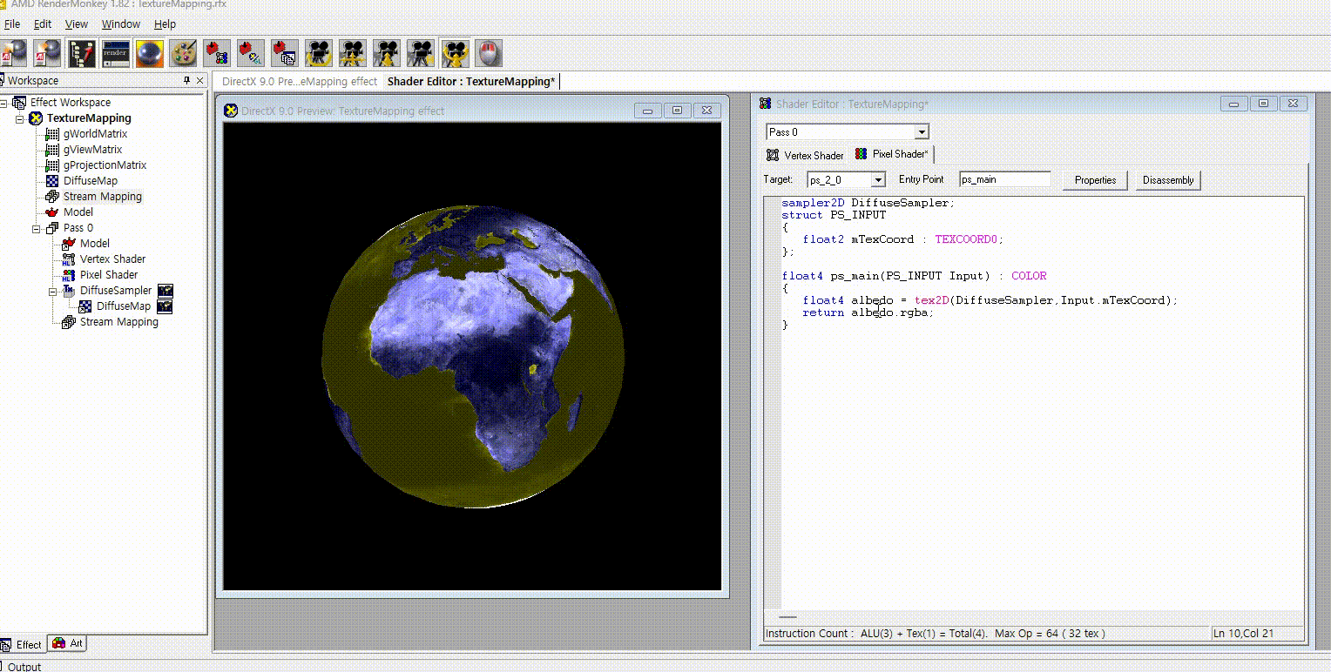Click the red teapot with GL icon
The width and height of the screenshot is (1331, 672).
click(251, 53)
